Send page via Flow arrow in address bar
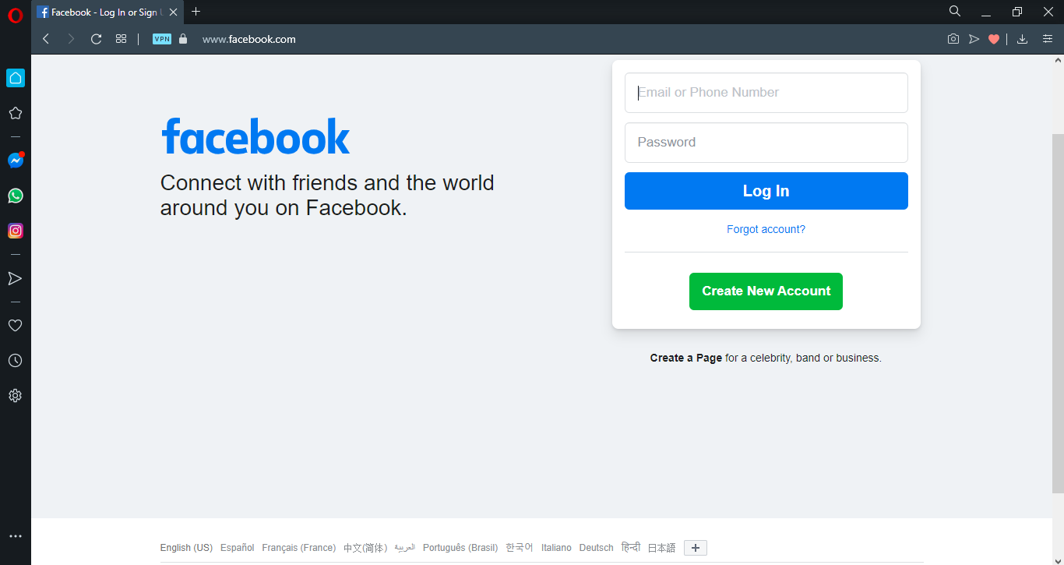The width and height of the screenshot is (1064, 565). pos(974,39)
